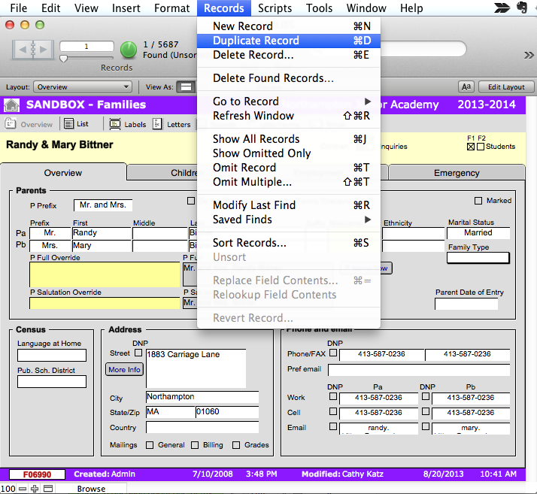Screen dimensions: 537x494
Task: Open the Layout dropdown showing Overview
Action: pos(83,87)
